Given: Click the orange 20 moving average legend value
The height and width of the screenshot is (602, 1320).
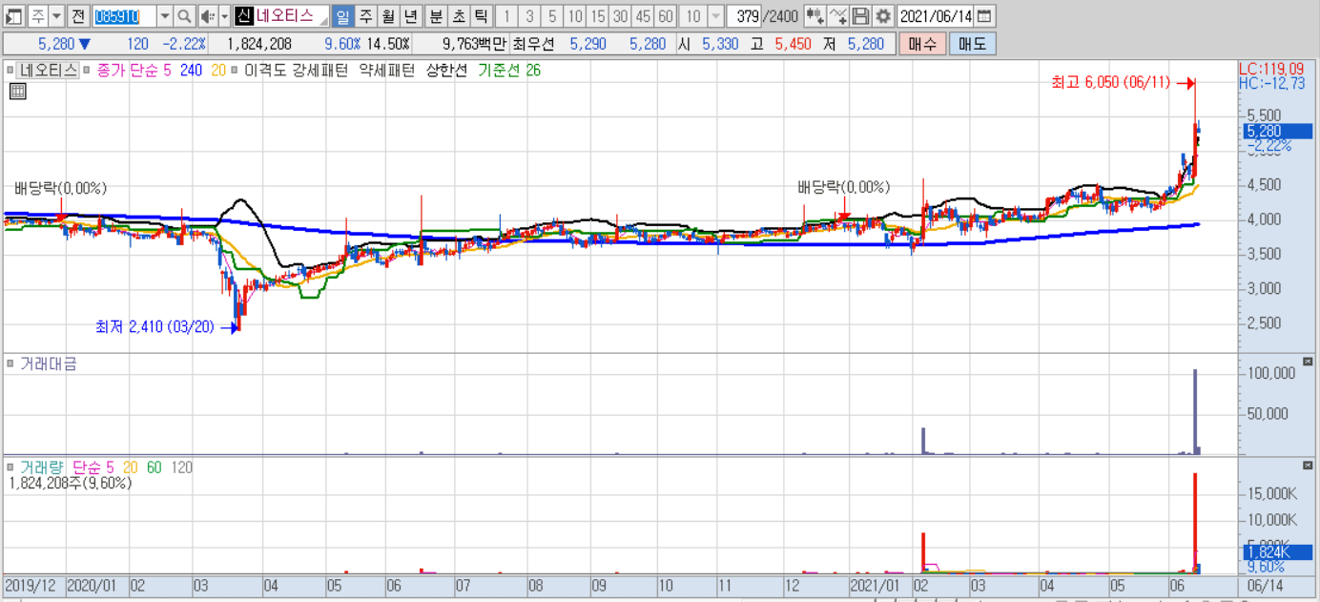Looking at the screenshot, I should coord(218,71).
